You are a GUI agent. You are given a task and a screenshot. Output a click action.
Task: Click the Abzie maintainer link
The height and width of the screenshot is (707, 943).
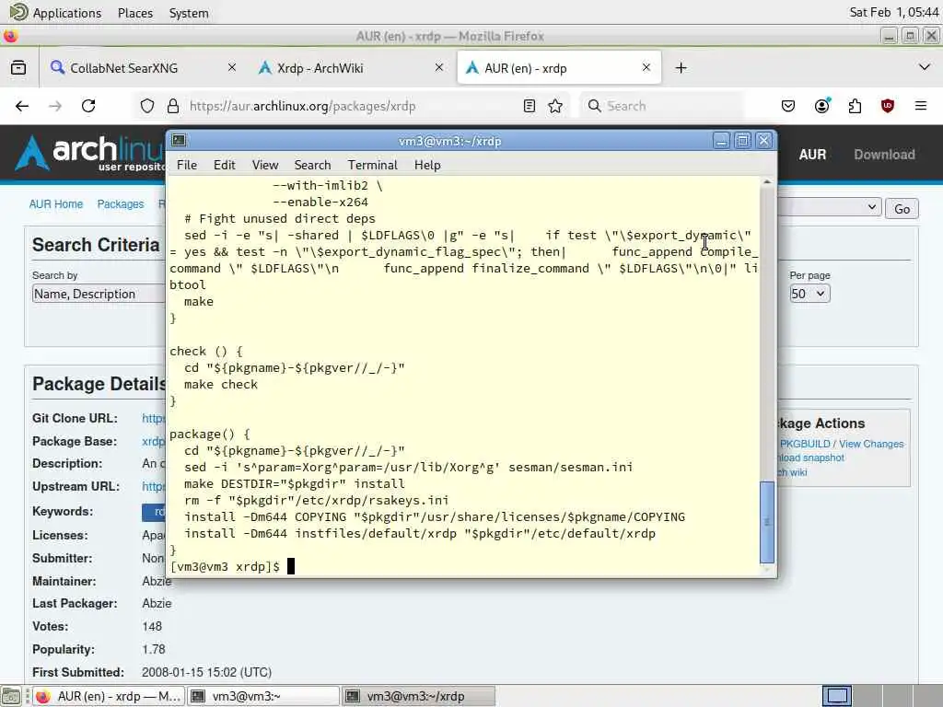(x=157, y=581)
